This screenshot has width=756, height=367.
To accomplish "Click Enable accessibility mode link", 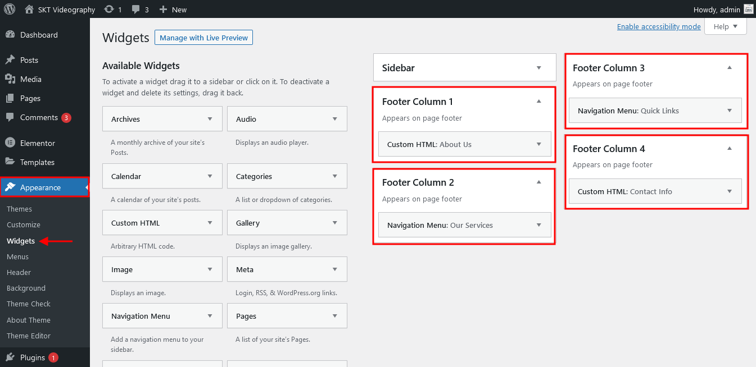I will 659,26.
